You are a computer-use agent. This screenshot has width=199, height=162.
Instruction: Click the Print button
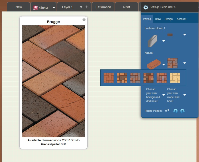(126, 7)
